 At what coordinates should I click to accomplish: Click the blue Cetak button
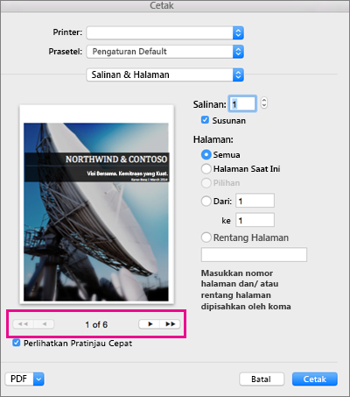coord(315,379)
